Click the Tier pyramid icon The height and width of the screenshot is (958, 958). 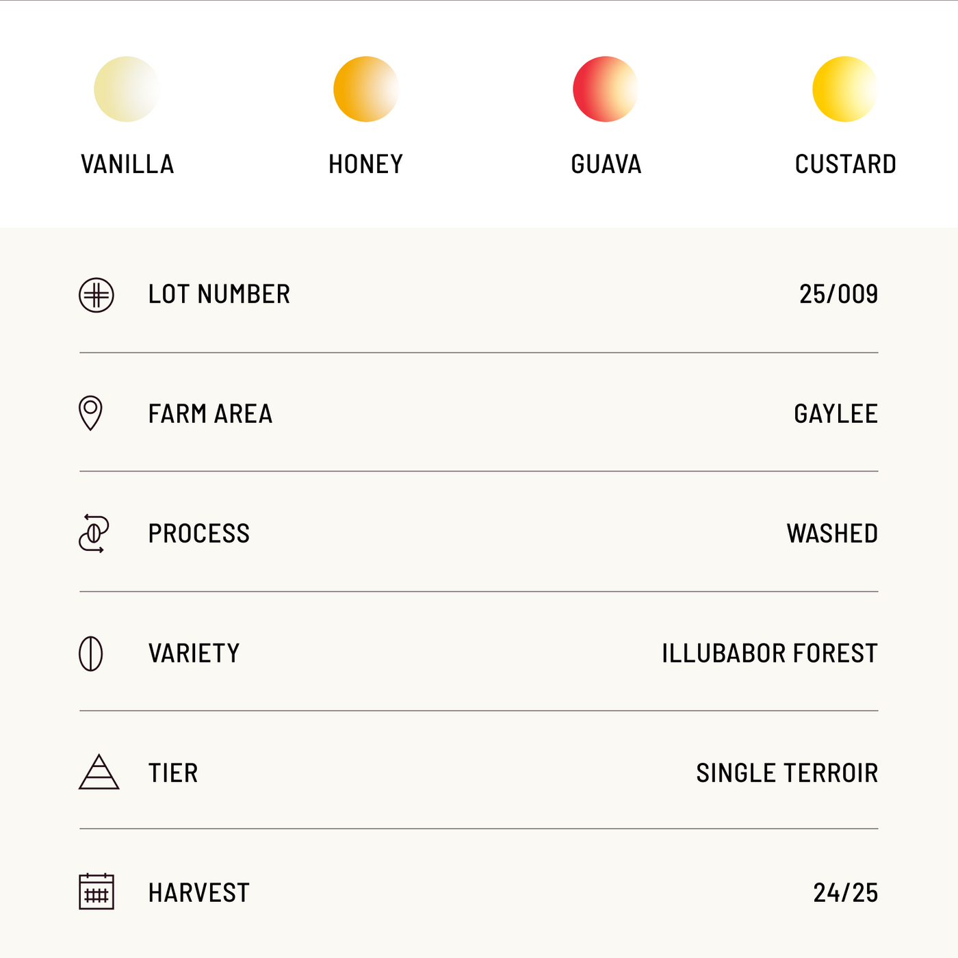pyautogui.click(x=99, y=773)
